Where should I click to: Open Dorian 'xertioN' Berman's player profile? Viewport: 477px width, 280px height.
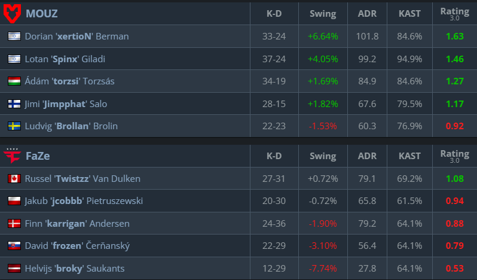point(77,36)
